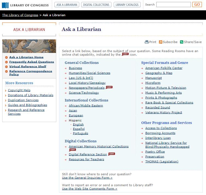Open the Manuscript reading room link
Screen dimensions: 206x195
point(154,78)
